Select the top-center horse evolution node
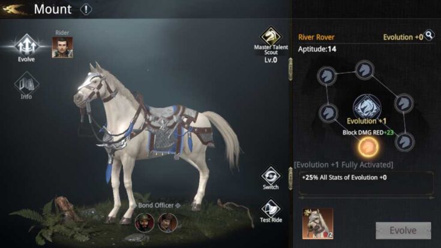Screen dimensions: 441x248 click(x=365, y=69)
